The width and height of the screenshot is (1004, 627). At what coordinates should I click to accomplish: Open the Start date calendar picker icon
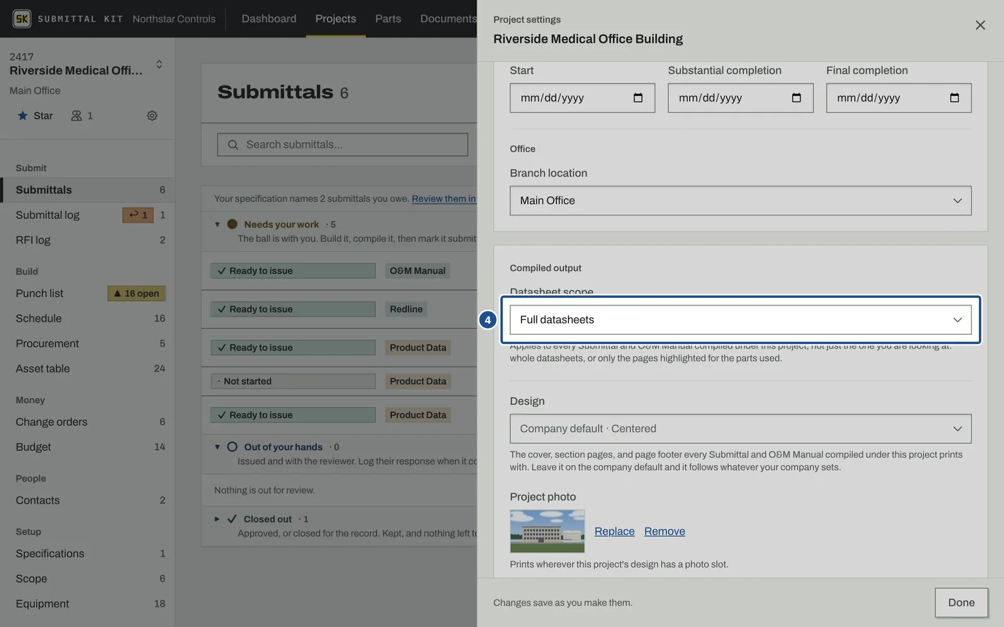[638, 98]
